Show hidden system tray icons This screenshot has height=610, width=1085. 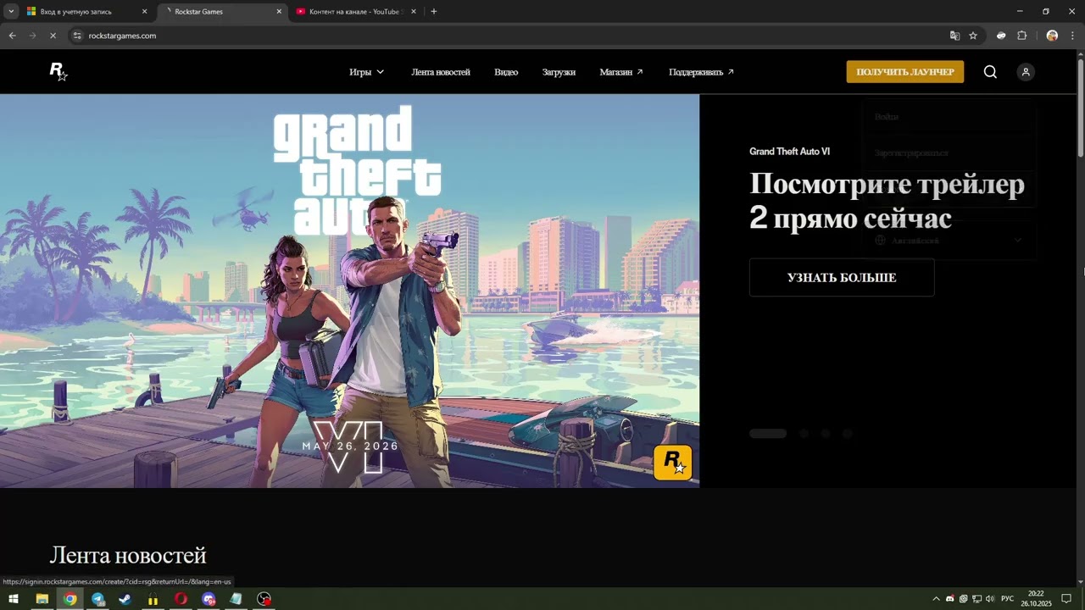(936, 599)
